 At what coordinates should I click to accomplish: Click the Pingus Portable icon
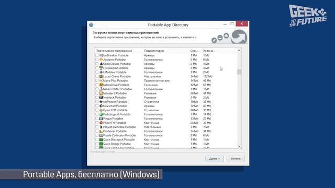tap(101, 119)
